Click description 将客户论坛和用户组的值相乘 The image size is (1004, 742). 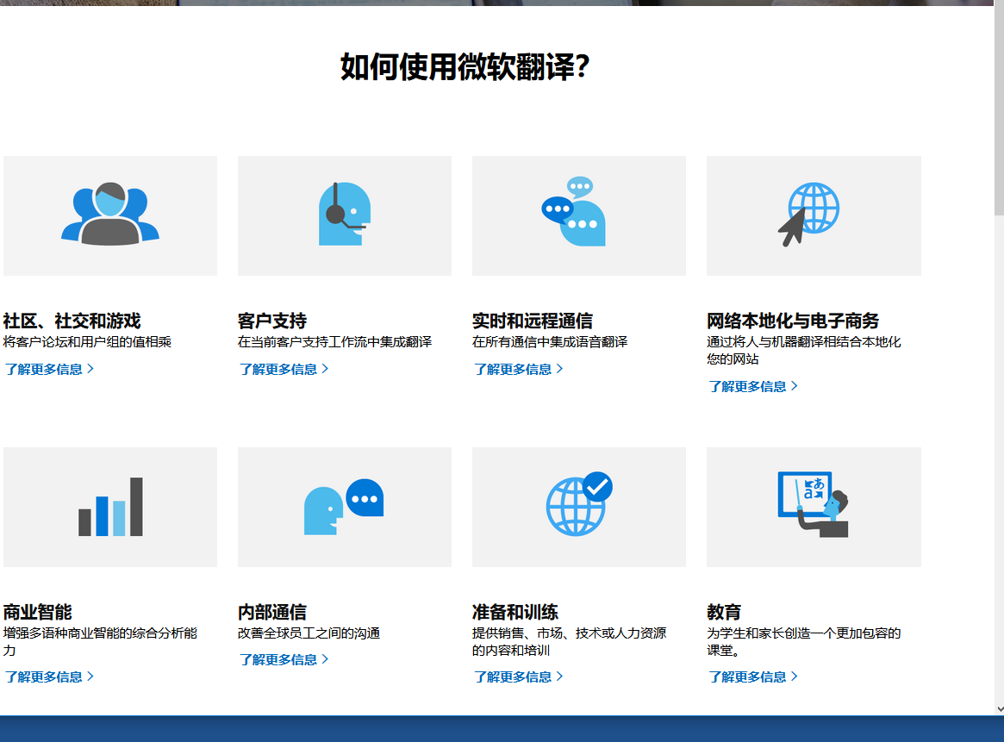pyautogui.click(x=87, y=342)
